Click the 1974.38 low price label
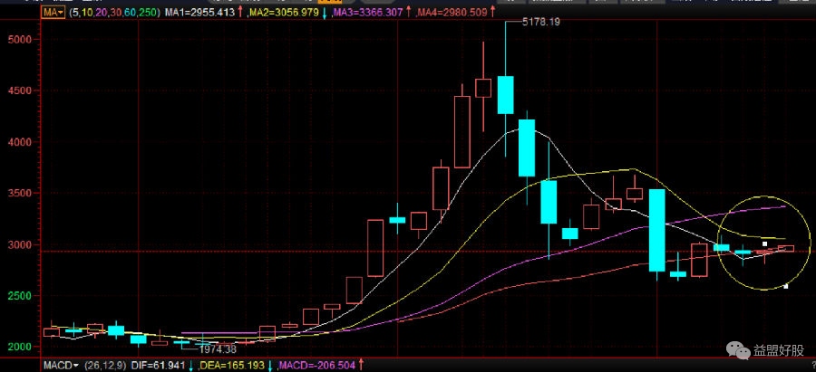Screen dimensions: 816x372 [x=218, y=348]
